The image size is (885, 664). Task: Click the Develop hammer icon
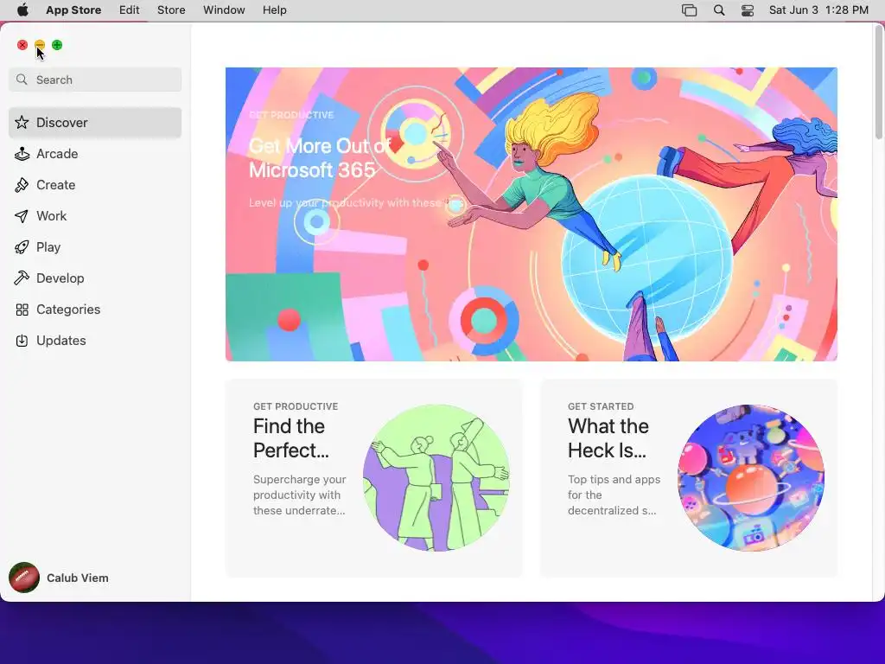22,278
